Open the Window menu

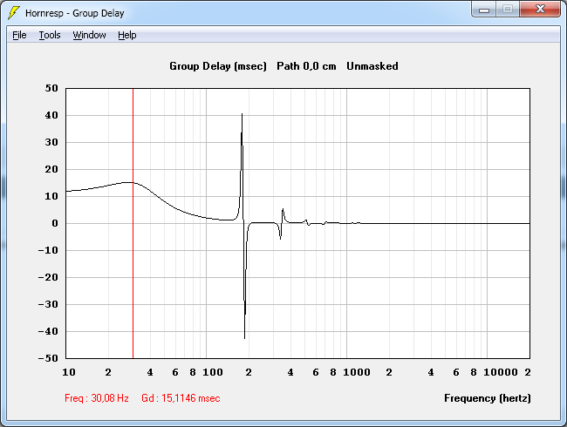[x=89, y=35]
